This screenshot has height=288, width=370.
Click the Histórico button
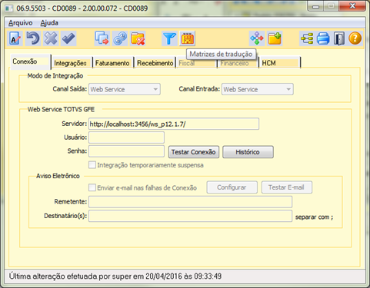point(248,152)
